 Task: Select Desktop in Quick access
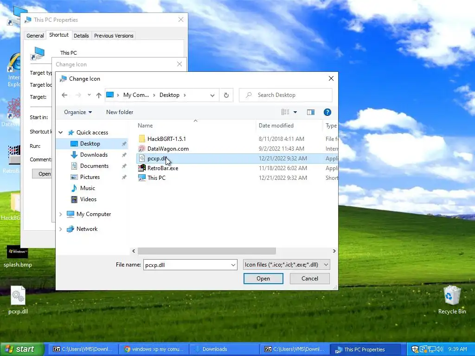pos(90,144)
